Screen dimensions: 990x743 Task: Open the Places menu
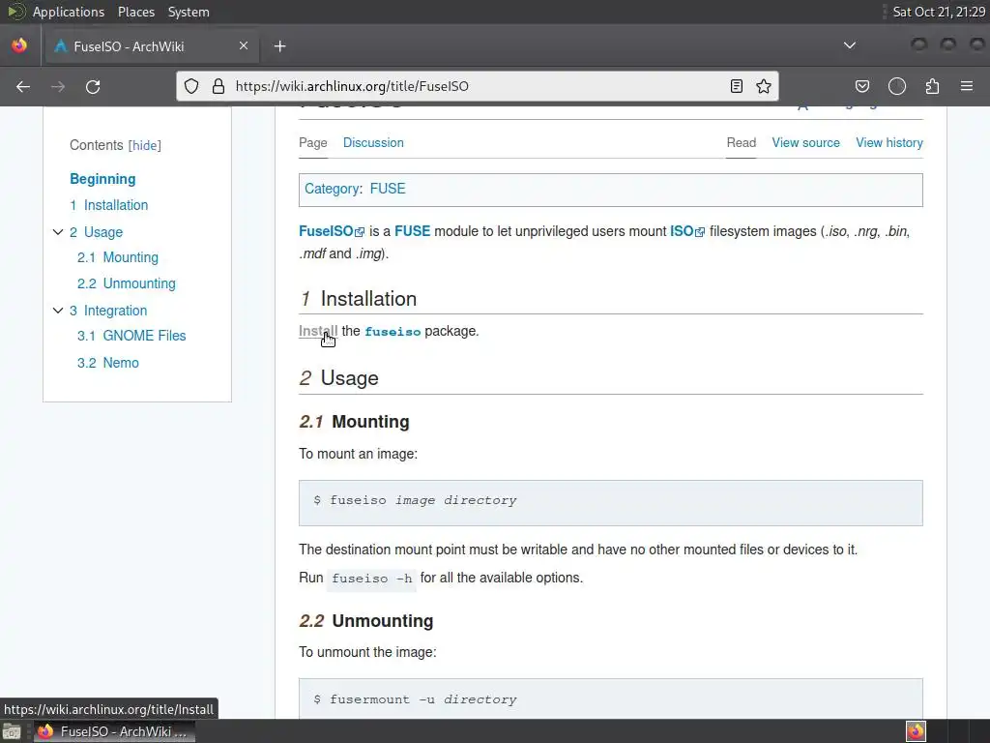pyautogui.click(x=136, y=12)
